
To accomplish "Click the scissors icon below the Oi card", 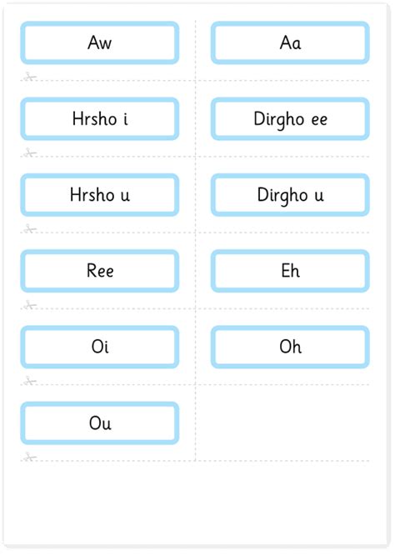I will coord(30,381).
